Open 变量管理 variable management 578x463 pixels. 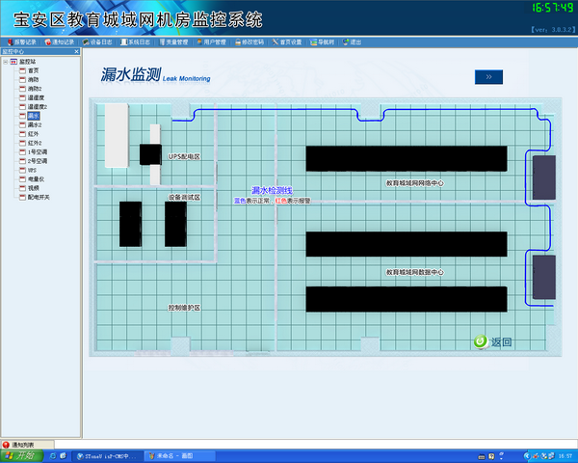pos(172,42)
